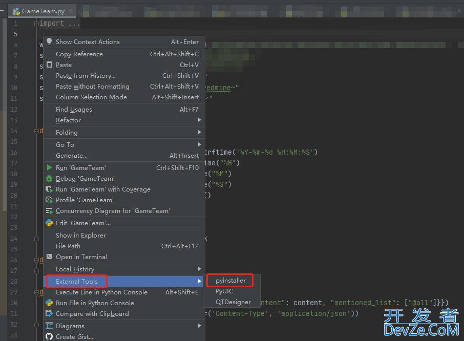
Task: Expand the Refactor submenu arrow
Action: tap(199, 120)
